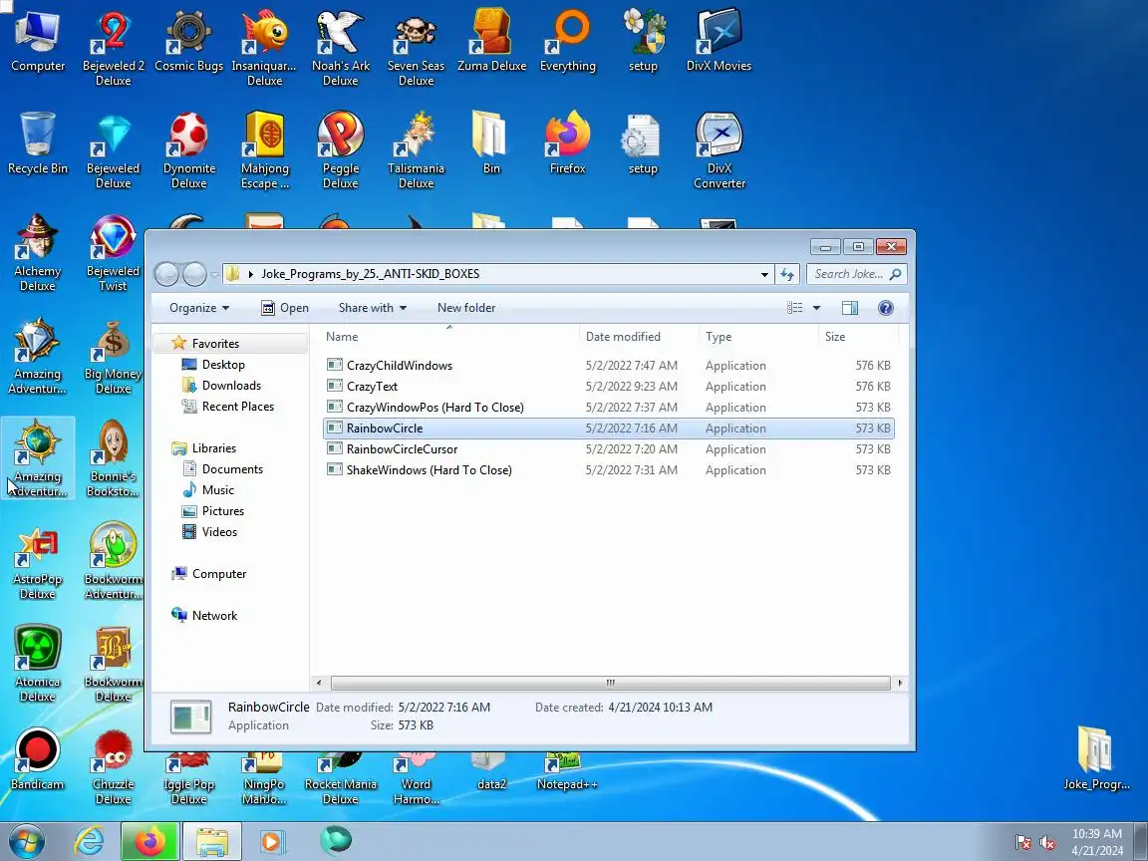Select the Dynomite Deluxe desktop icon

(x=189, y=150)
